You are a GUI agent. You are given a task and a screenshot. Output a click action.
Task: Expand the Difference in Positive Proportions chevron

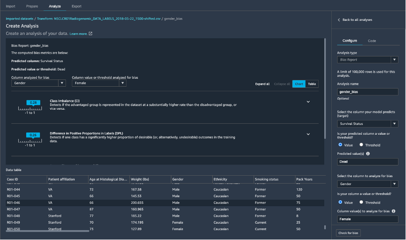click(308, 134)
